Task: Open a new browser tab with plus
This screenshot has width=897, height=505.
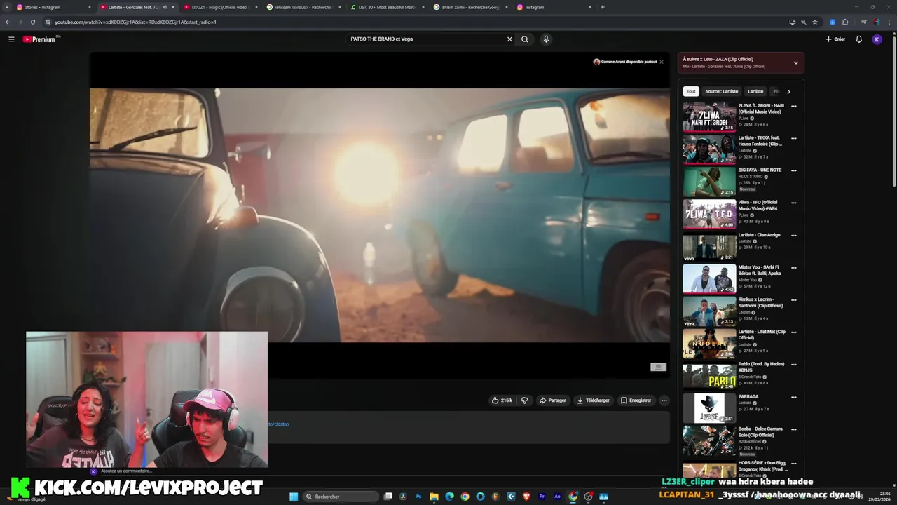Action: tap(603, 7)
